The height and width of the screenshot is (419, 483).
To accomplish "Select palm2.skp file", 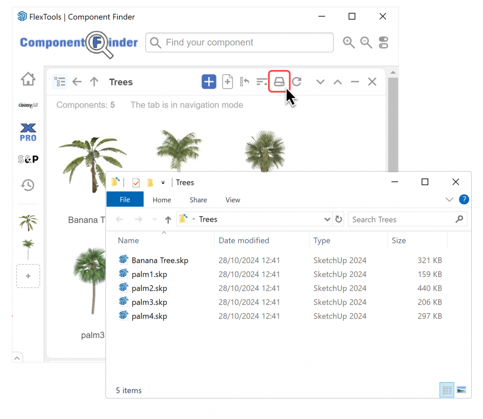I will click(x=150, y=288).
